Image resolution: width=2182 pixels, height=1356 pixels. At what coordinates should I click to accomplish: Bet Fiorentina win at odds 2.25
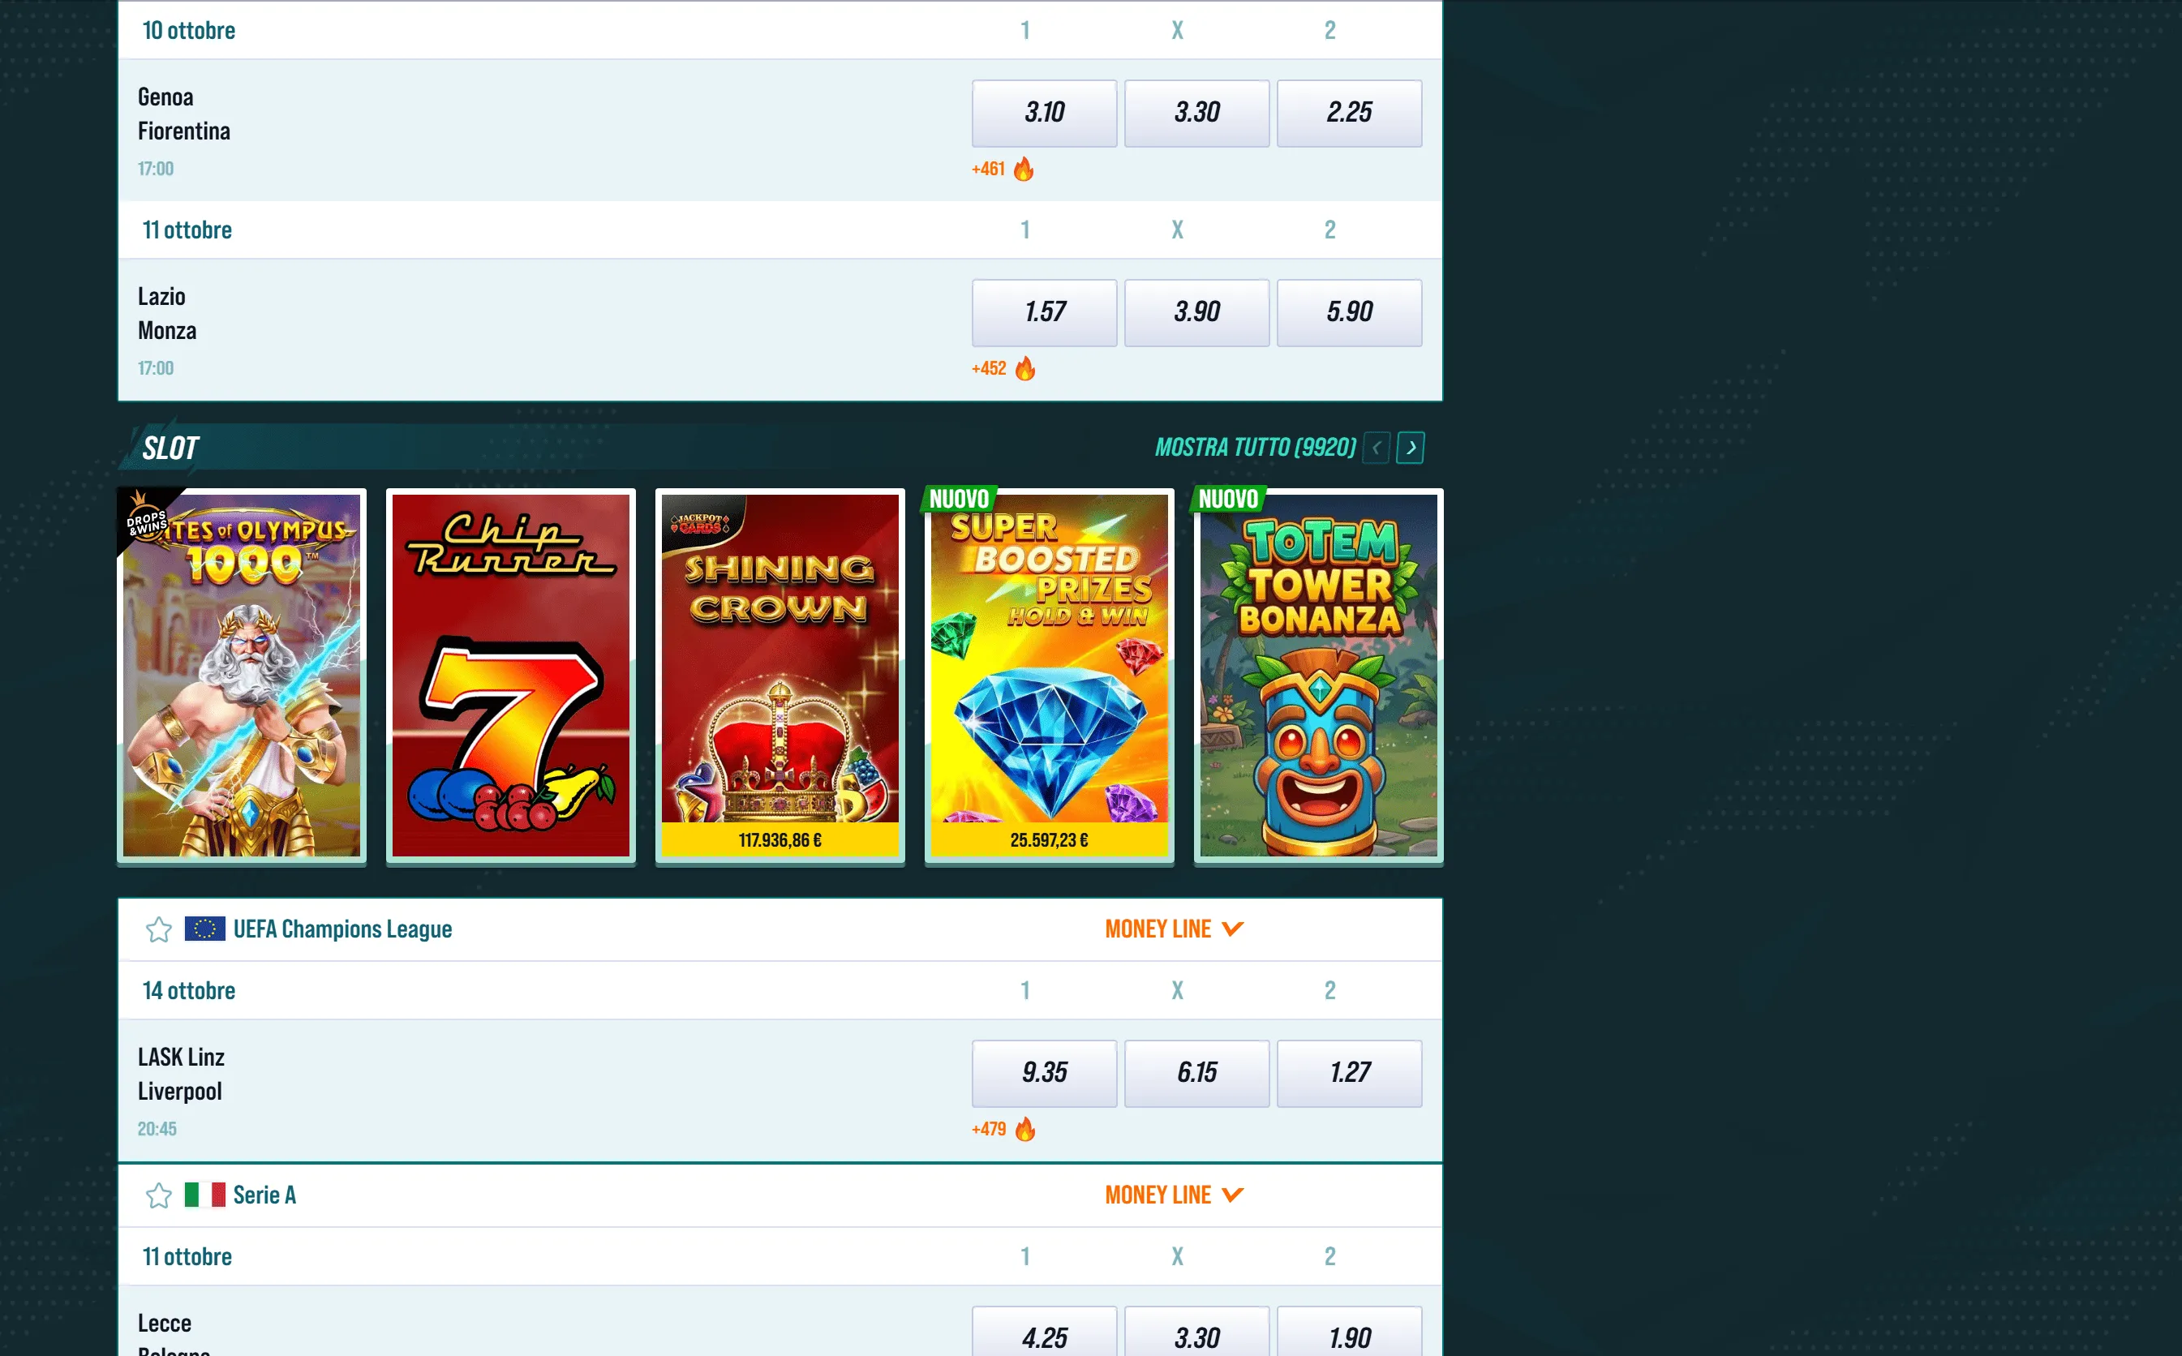pyautogui.click(x=1350, y=113)
